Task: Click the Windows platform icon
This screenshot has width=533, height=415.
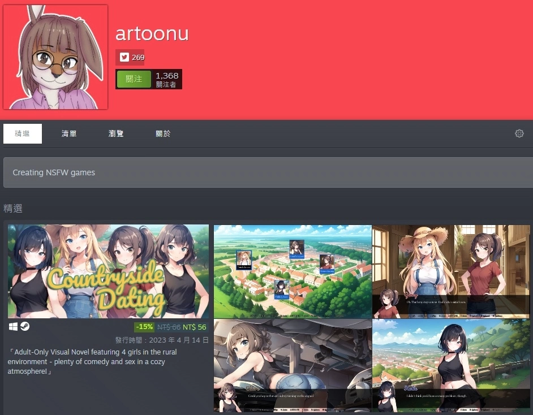Action: tap(14, 326)
